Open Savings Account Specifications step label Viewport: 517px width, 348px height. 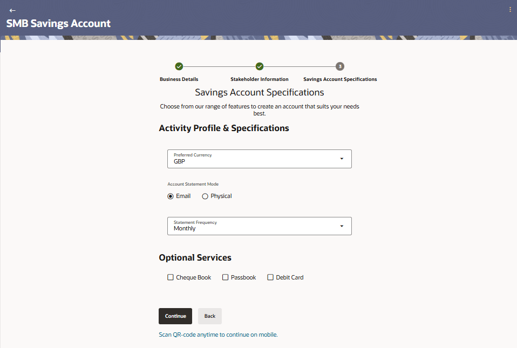pyautogui.click(x=340, y=79)
